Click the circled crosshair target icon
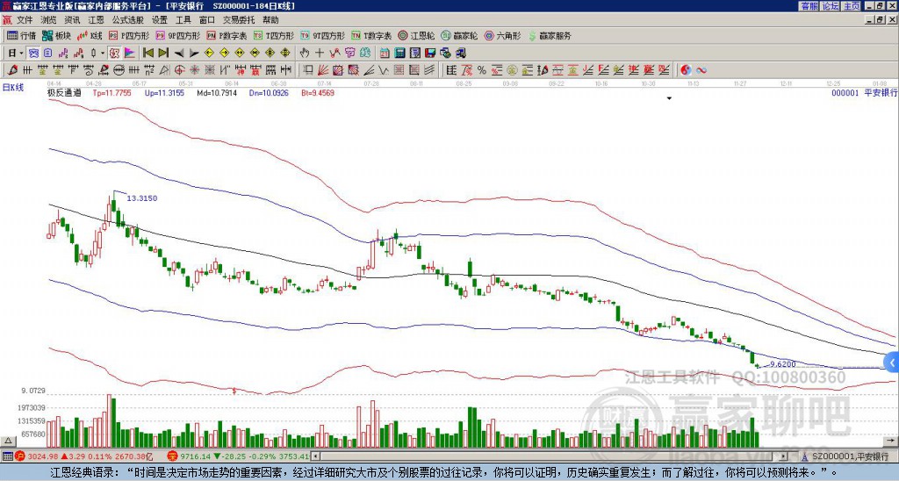 tap(179, 70)
